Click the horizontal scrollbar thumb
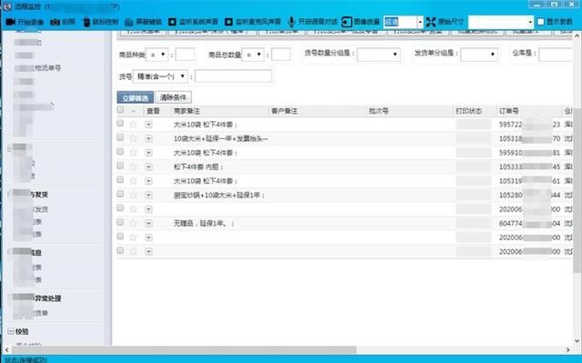Image resolution: width=582 pixels, height=363 pixels. pos(184,349)
